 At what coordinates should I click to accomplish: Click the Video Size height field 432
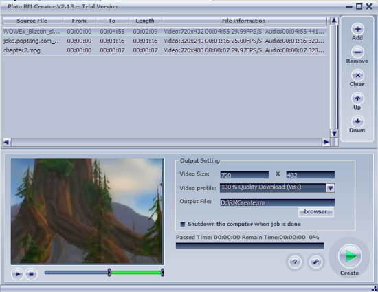pyautogui.click(x=310, y=175)
